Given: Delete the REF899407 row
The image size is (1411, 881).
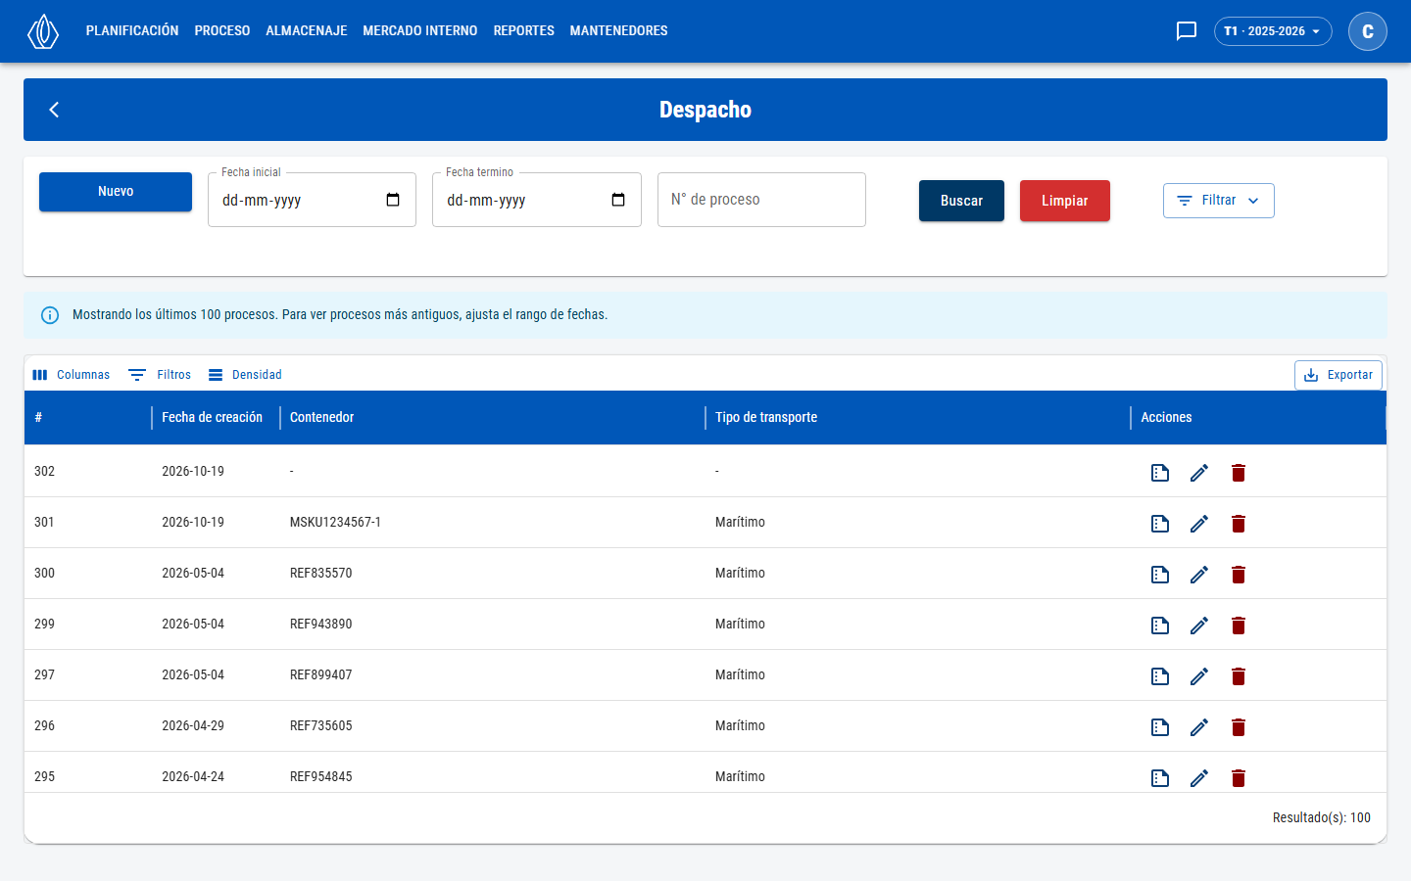Looking at the screenshot, I should pyautogui.click(x=1239, y=676).
